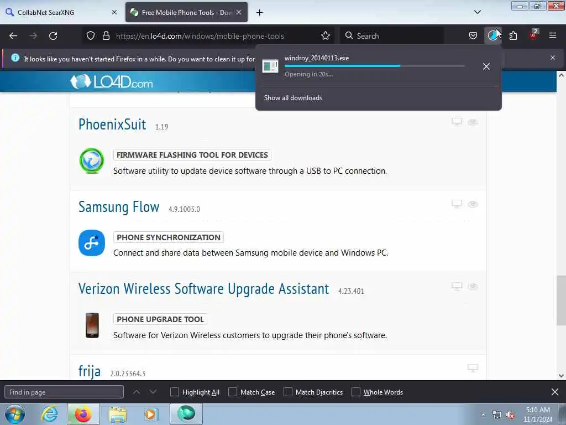Enable the Match Diacritics checkbox
This screenshot has width=566, height=425.
tap(288, 392)
